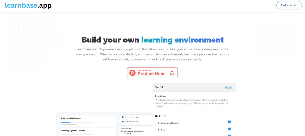Screen dimensions: 305x136
Task: Click the Create new learning goal plus icon
Action: [x=123, y=122]
